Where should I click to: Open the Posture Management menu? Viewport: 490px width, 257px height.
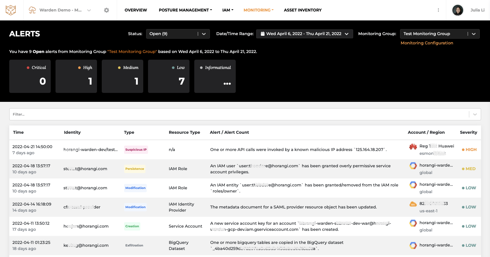tap(185, 10)
